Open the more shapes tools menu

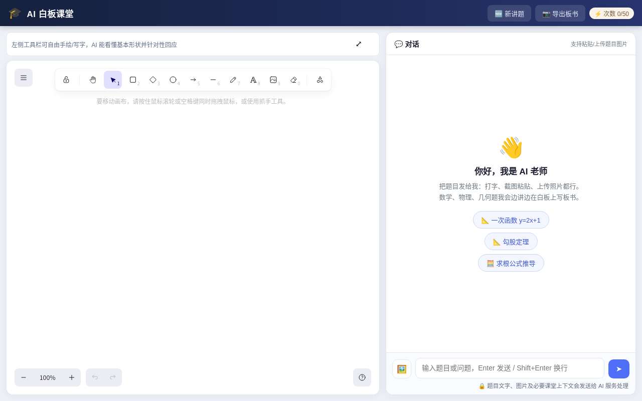click(320, 80)
